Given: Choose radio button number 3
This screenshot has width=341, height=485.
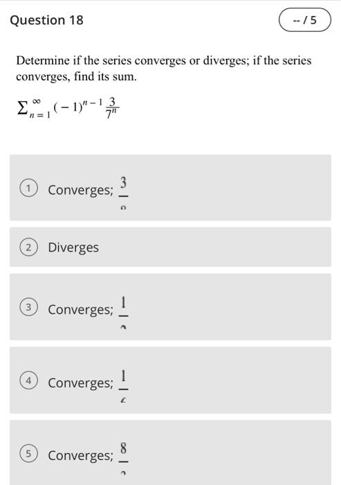Looking at the screenshot, I should click(28, 308).
